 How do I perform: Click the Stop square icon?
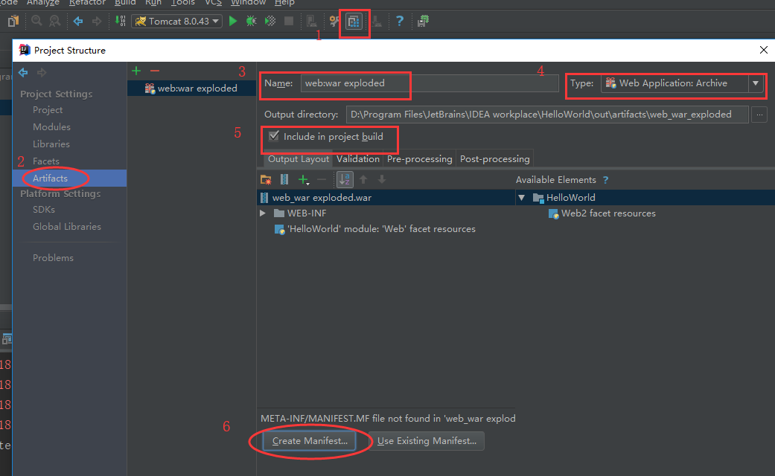click(289, 21)
